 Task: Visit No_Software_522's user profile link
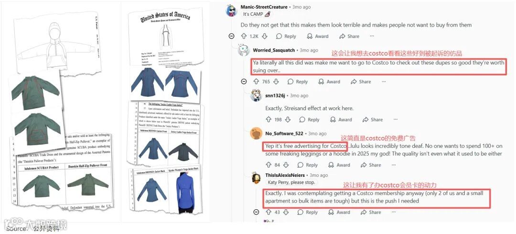[285, 133]
